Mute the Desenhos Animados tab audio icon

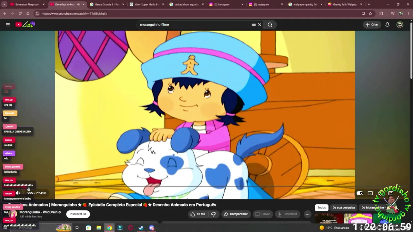[x=78, y=5]
